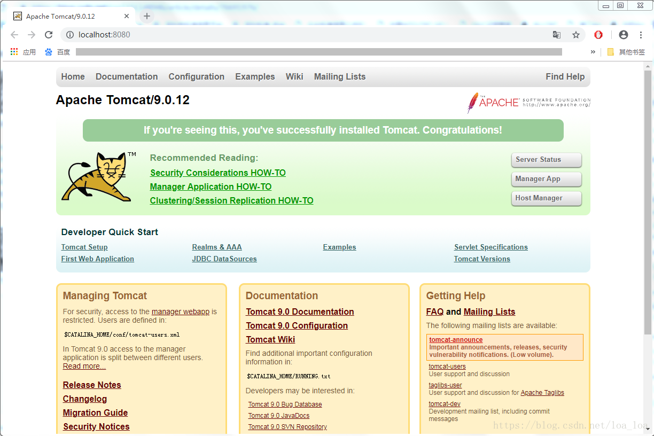Open the Wiki nav item
The width and height of the screenshot is (654, 436).
[x=294, y=76]
